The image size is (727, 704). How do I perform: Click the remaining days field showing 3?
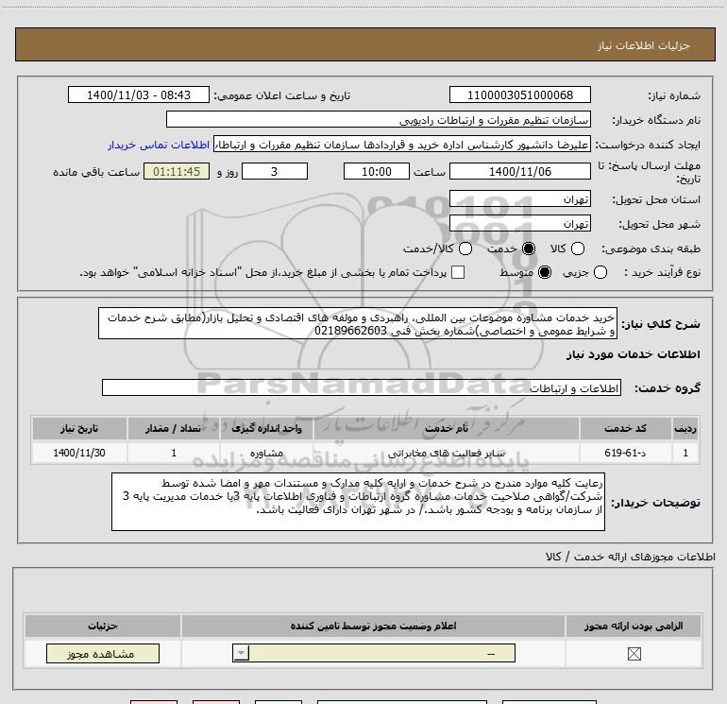(x=275, y=171)
